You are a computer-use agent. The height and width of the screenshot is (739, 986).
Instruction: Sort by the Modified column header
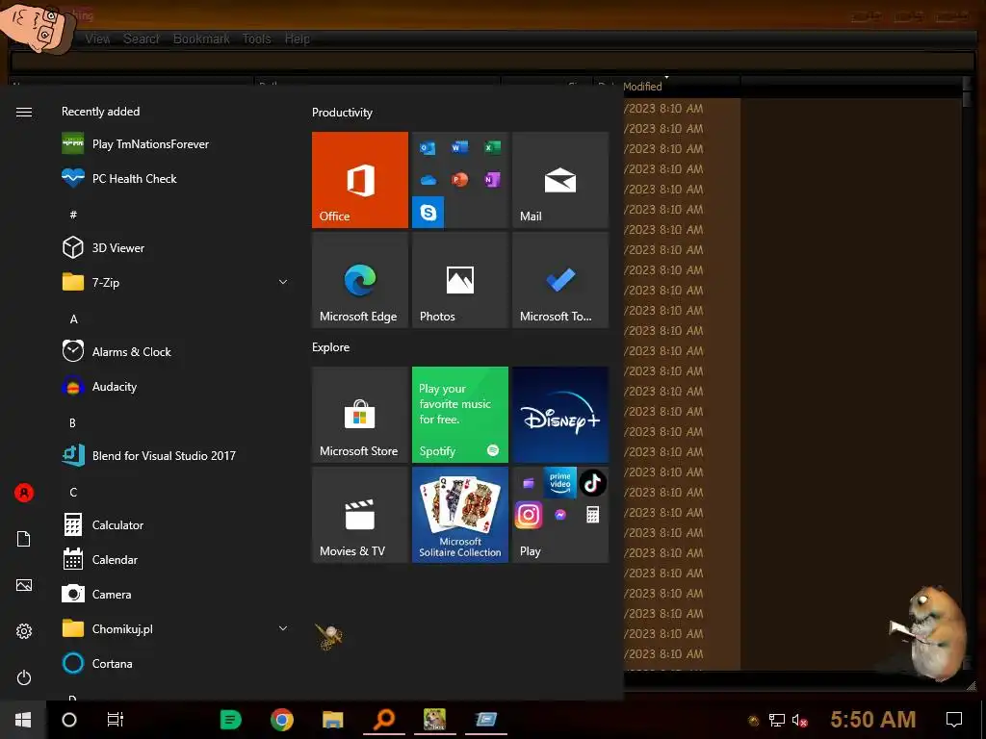coord(666,86)
